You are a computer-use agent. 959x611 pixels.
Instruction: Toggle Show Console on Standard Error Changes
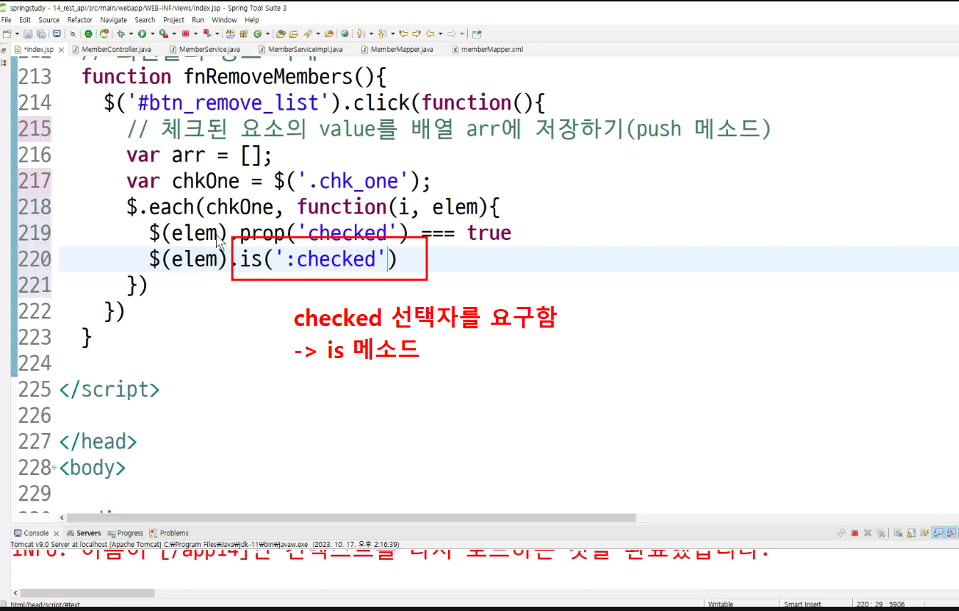tap(950, 533)
